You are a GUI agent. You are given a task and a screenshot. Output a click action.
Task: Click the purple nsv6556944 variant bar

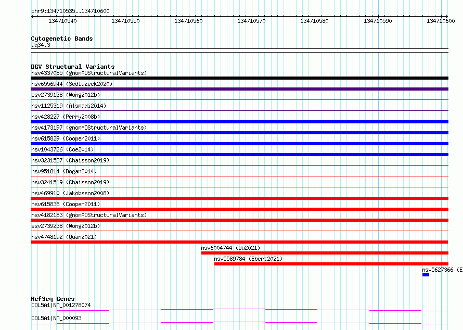(x=239, y=89)
